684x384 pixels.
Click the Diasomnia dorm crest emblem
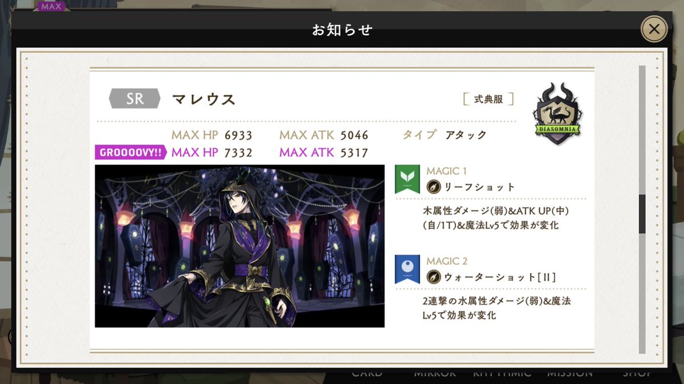point(557,114)
